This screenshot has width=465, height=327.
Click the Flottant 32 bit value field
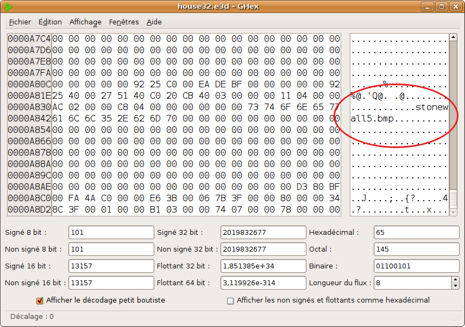(x=263, y=266)
